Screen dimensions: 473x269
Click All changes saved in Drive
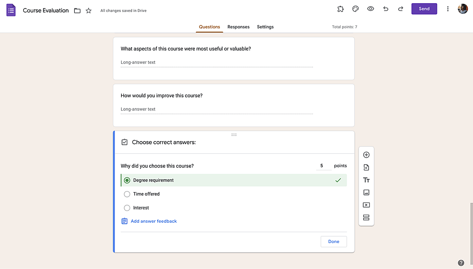click(123, 10)
